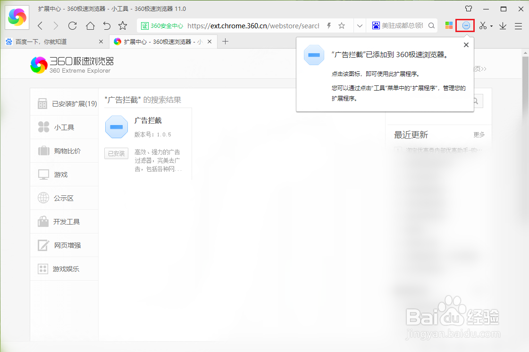Close the 扩展中心 tab

[x=210, y=42]
